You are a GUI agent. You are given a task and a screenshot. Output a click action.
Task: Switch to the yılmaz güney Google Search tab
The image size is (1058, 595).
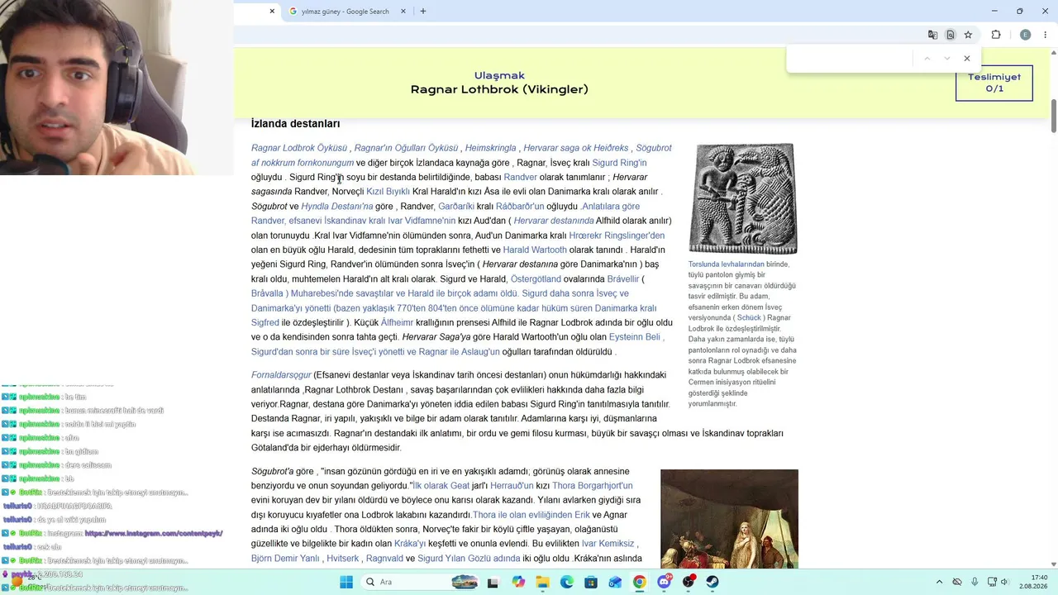coord(345,12)
